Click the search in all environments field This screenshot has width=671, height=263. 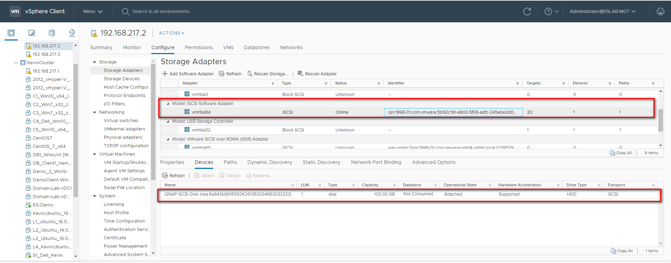[161, 12]
